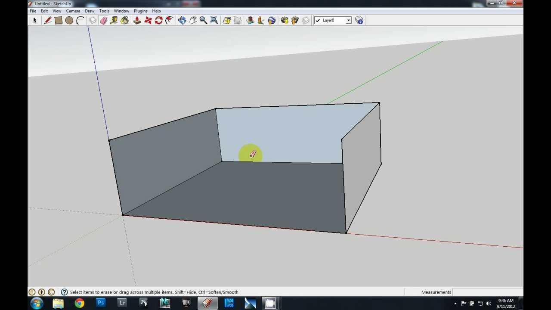551x310 pixels.
Task: Pick the Line pencil tool
Action: (48, 20)
